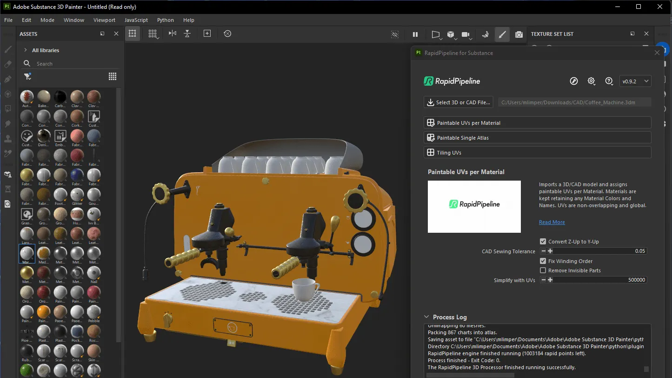The image size is (672, 378).
Task: Switch assets grid view size
Action: [x=113, y=76]
